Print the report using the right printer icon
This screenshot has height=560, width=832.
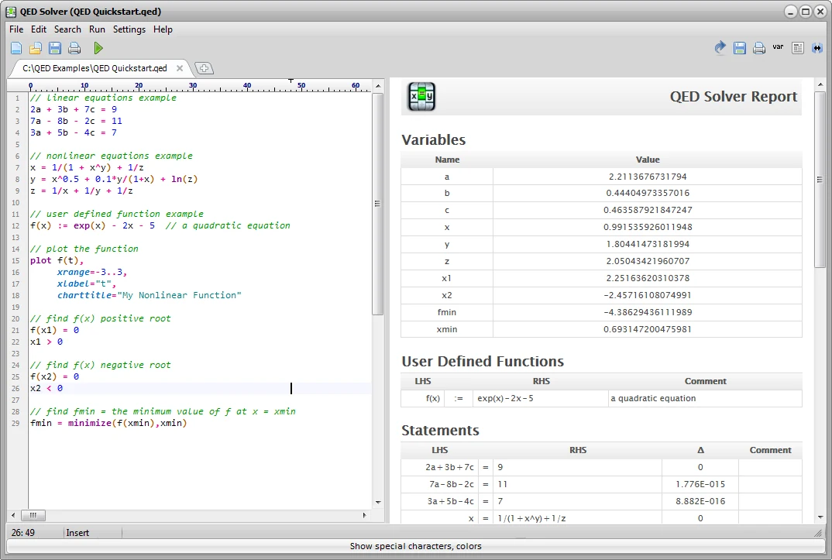point(759,48)
